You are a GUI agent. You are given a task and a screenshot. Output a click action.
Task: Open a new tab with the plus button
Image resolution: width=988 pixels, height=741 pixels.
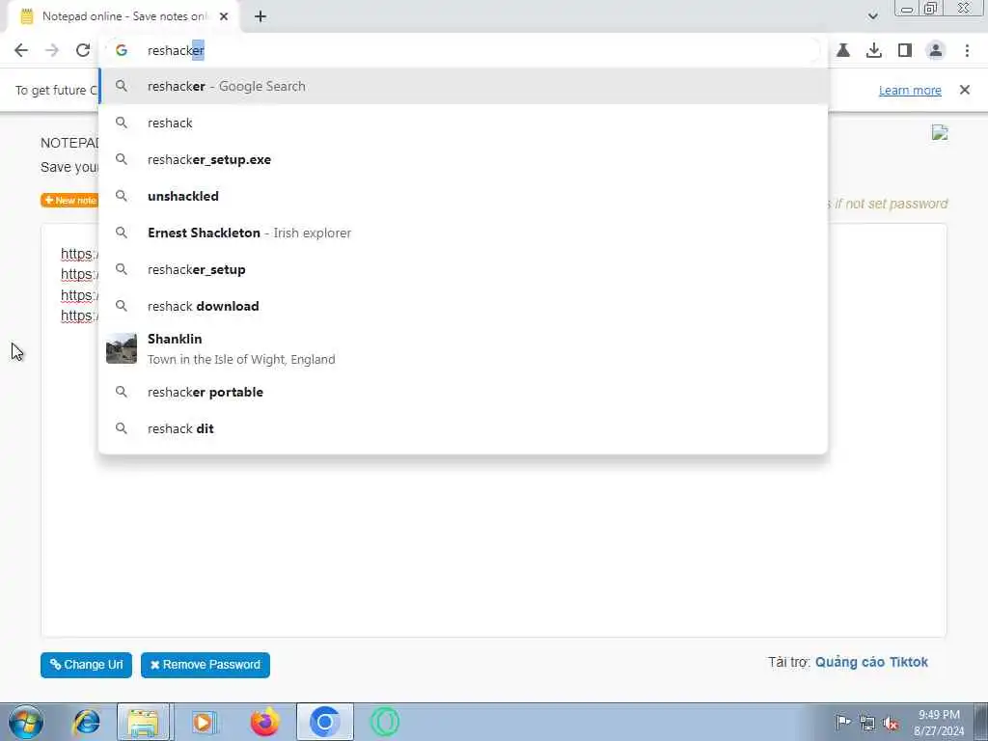point(261,16)
